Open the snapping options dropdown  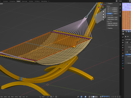[x=53, y=97]
